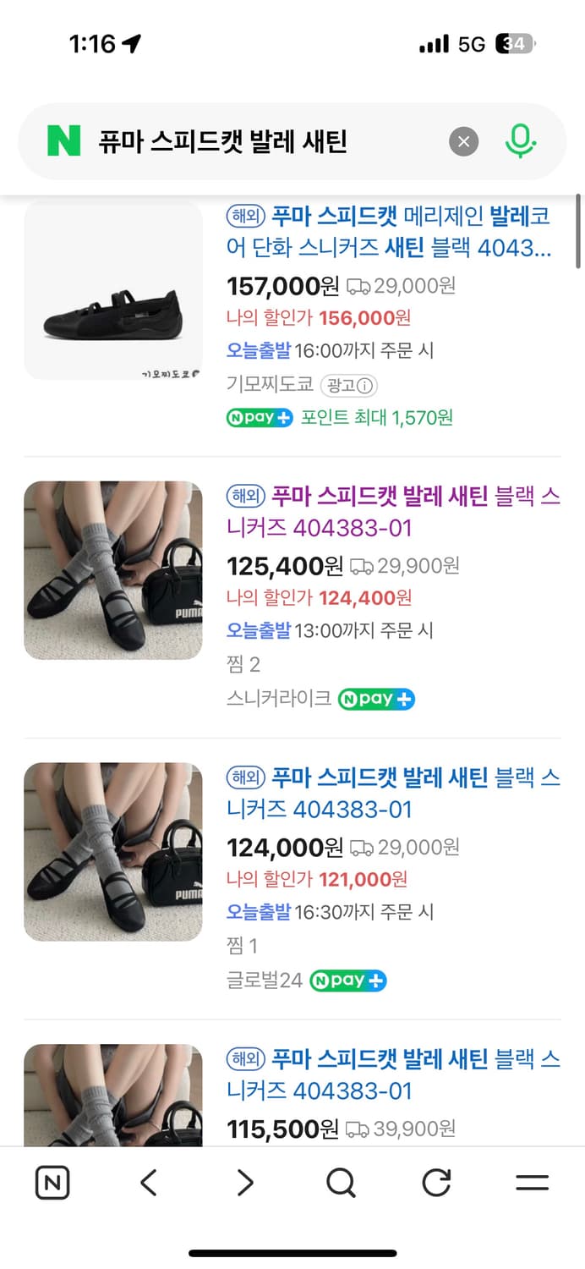Open the search magnifier in the bottom bar
The image size is (585, 1269).
340,1184
